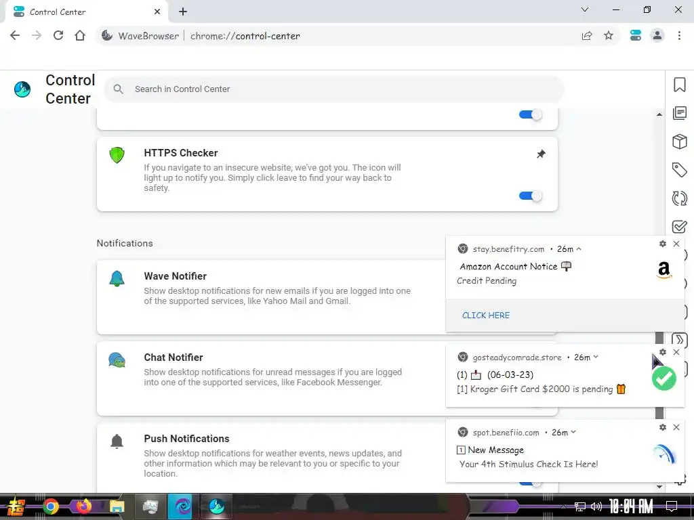Screen dimensions: 694x520
Task: Bookmark this page with the star icon
Action: 609,35
